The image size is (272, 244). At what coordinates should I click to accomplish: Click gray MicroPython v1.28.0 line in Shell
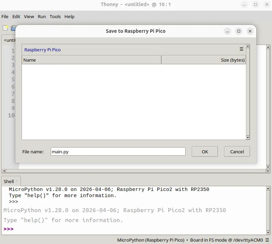pos(115,210)
